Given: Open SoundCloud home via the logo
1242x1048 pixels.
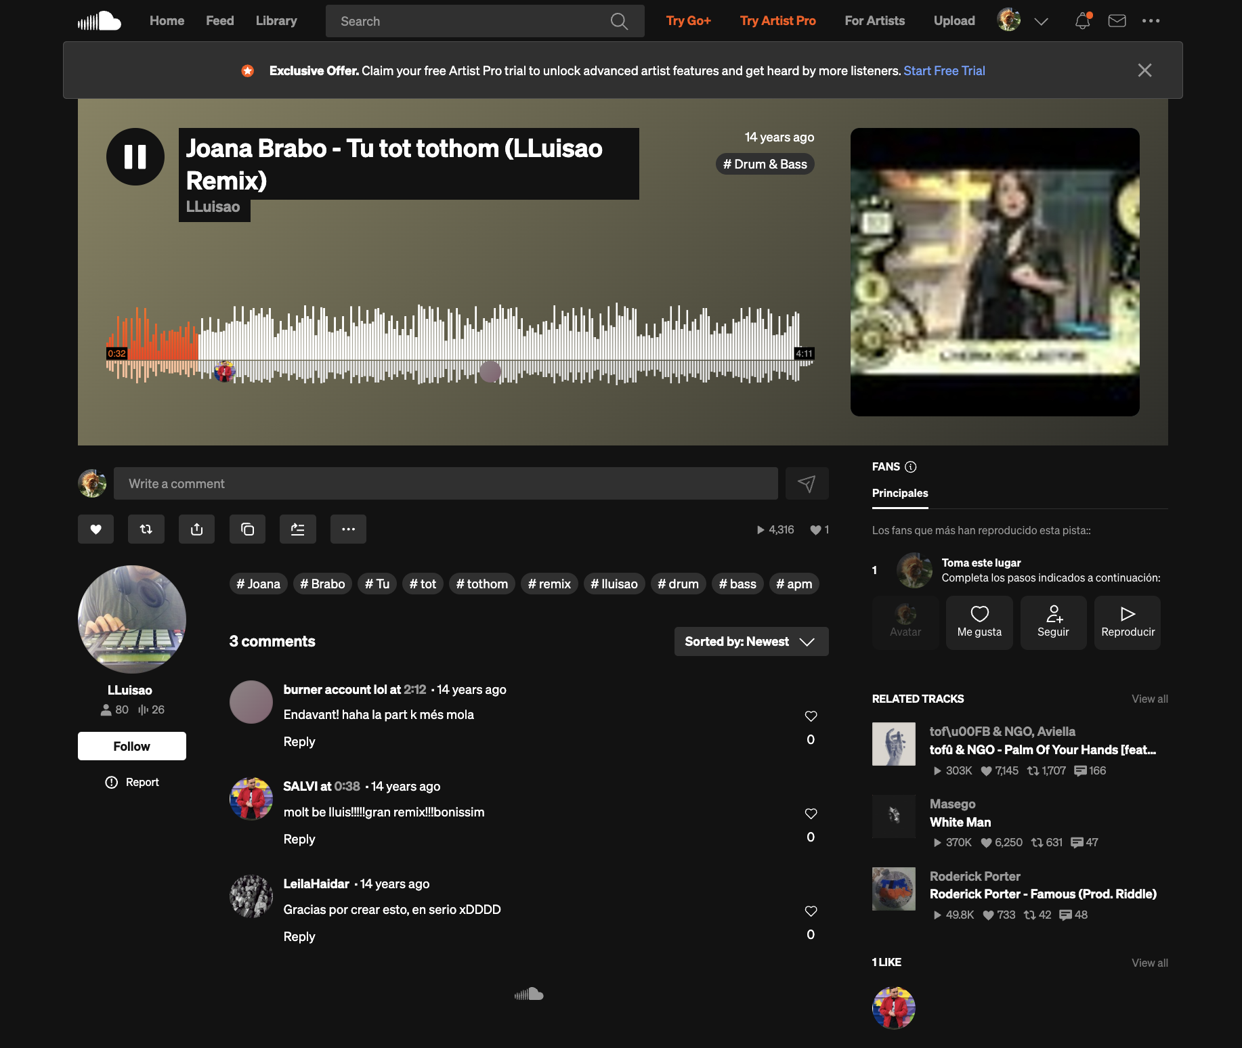Looking at the screenshot, I should pyautogui.click(x=100, y=21).
